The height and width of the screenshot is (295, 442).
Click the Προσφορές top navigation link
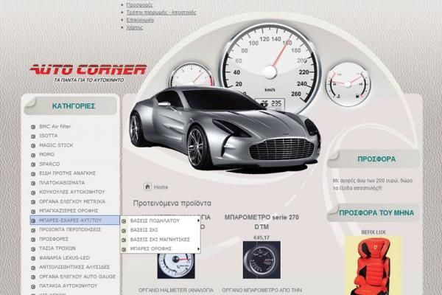click(x=139, y=5)
